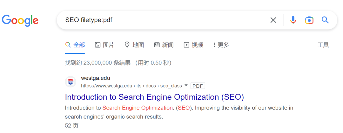Open the 工具 search tools
Screen dimensions: 343x133
[x=323, y=45]
